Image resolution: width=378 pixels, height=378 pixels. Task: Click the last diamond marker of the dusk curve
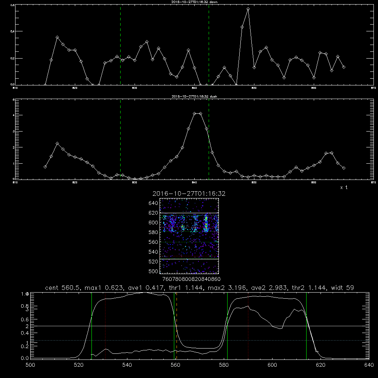344,168
